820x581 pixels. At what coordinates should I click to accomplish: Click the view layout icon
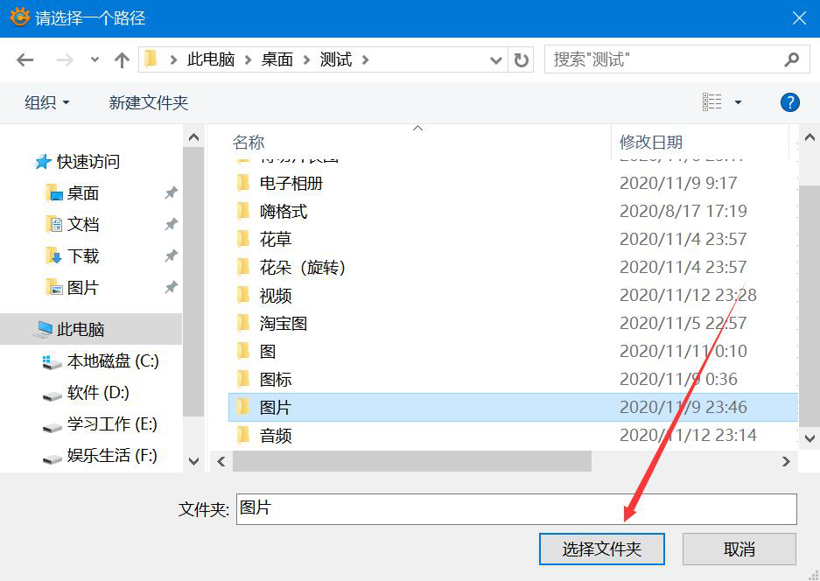tap(711, 102)
